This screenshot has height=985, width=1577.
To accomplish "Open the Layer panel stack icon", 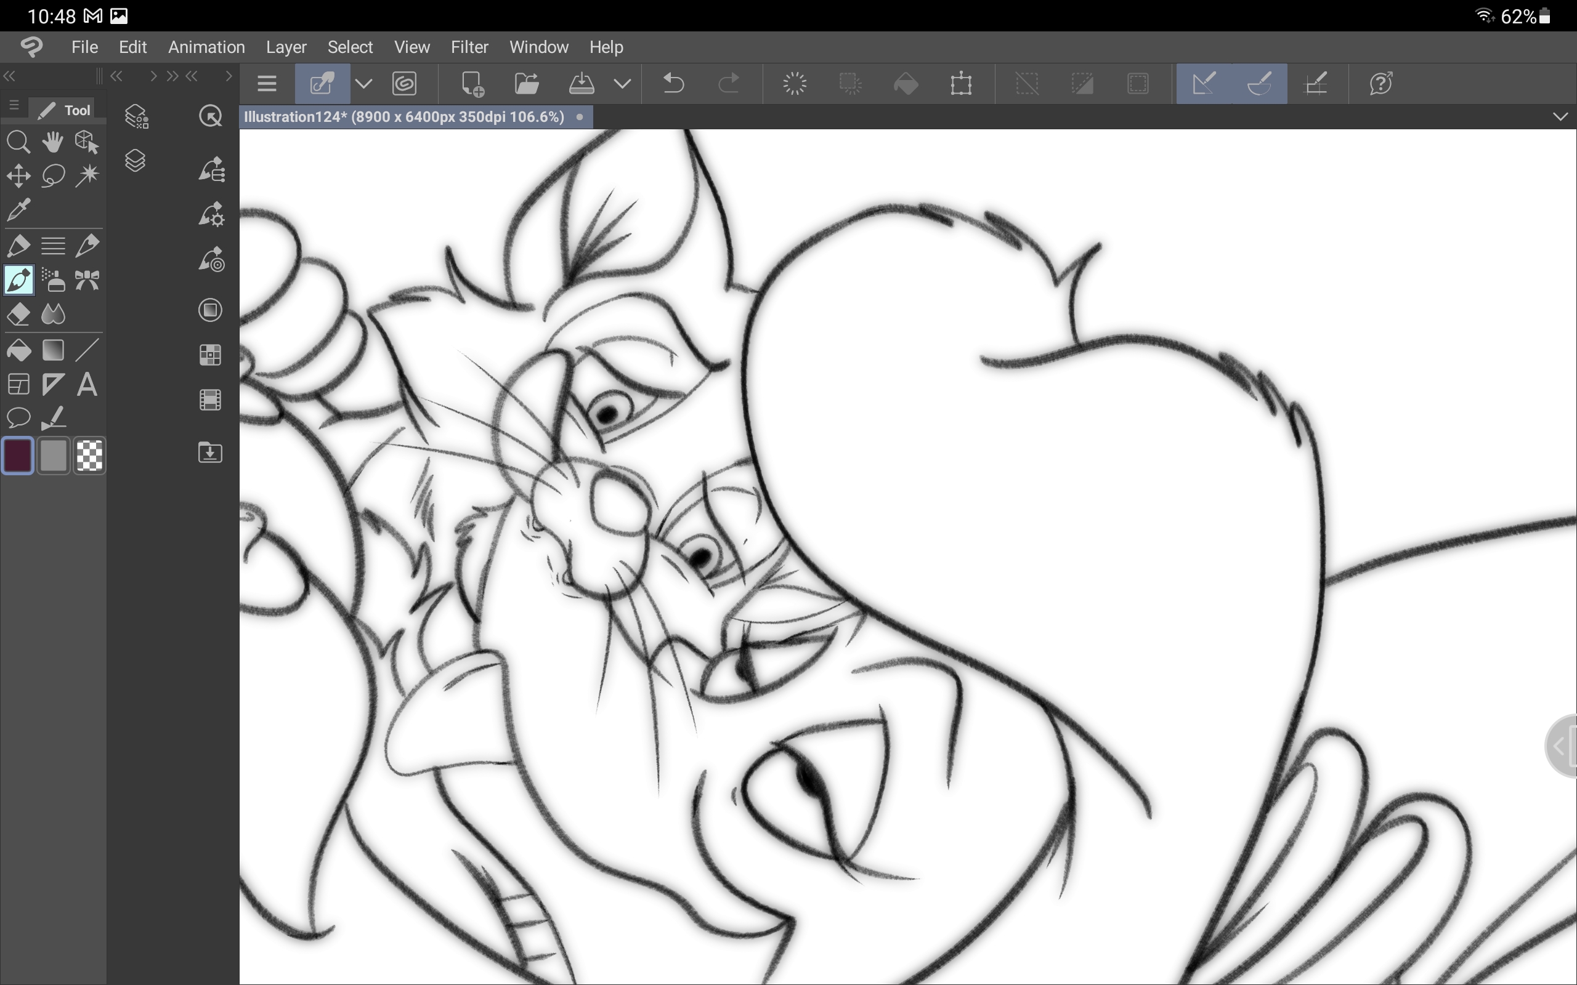I will [135, 160].
